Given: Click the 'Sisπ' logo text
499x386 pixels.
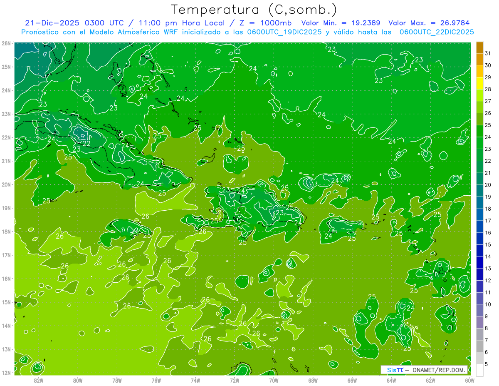Looking at the screenshot, I should (x=395, y=370).
